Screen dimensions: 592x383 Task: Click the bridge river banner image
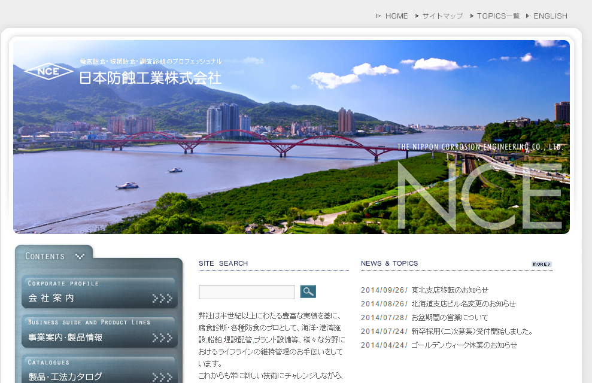[291, 137]
